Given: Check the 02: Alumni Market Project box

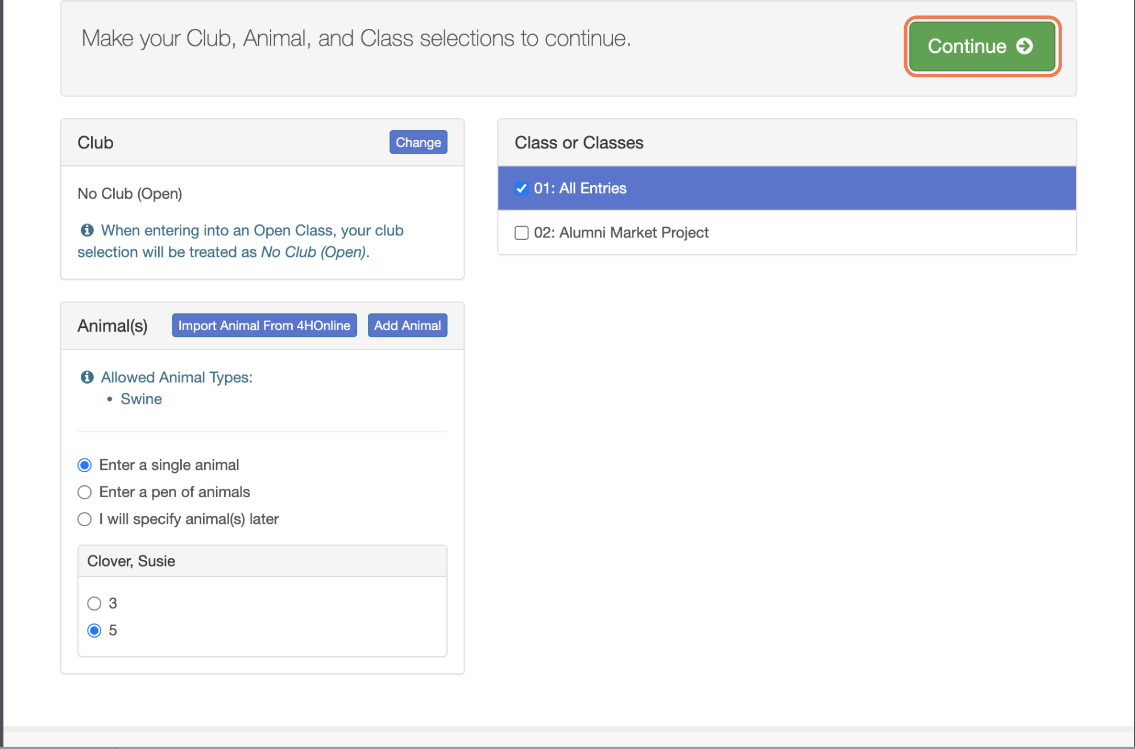Looking at the screenshot, I should pos(521,232).
